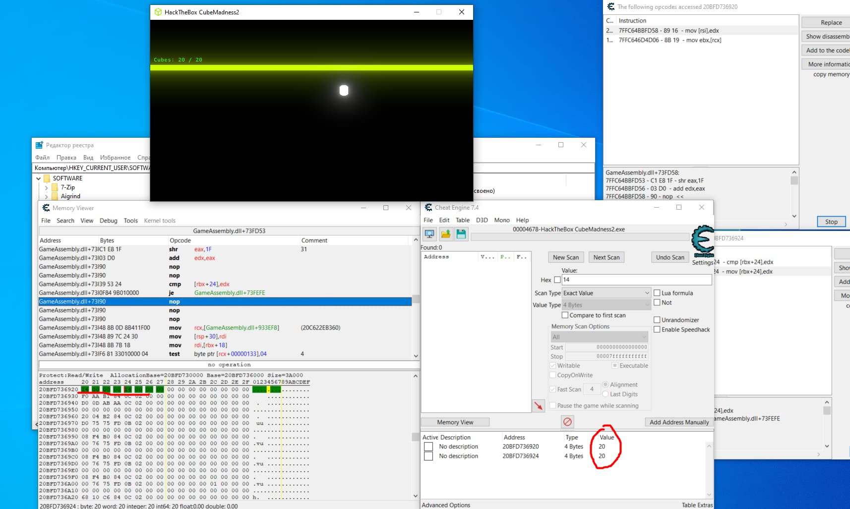Click red arrow add-to-address-list icon
Screen dimensions: 850x509
point(538,406)
